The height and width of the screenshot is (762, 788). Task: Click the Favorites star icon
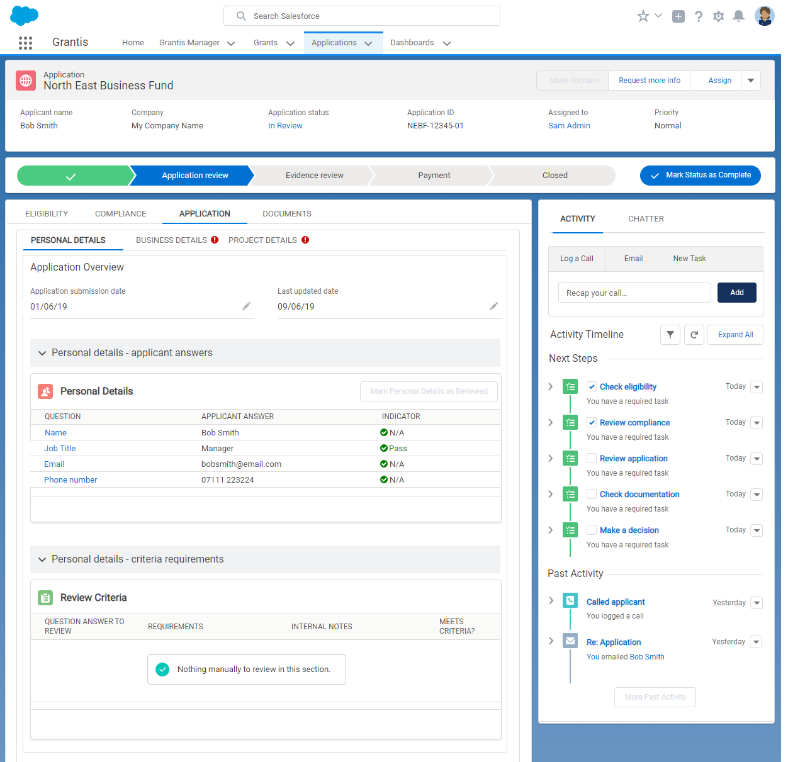point(643,16)
